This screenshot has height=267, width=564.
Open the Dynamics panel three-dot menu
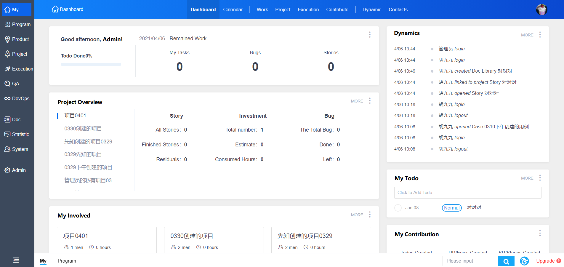coord(540,35)
